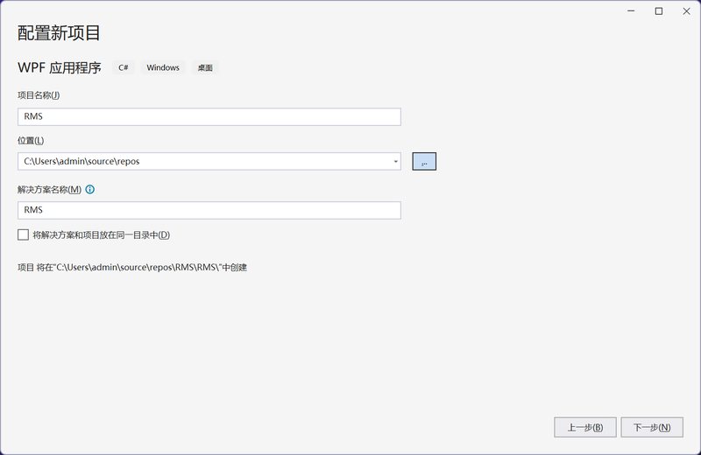701x455 pixels.
Task: Click the 桌面 project type tag
Action: [205, 67]
